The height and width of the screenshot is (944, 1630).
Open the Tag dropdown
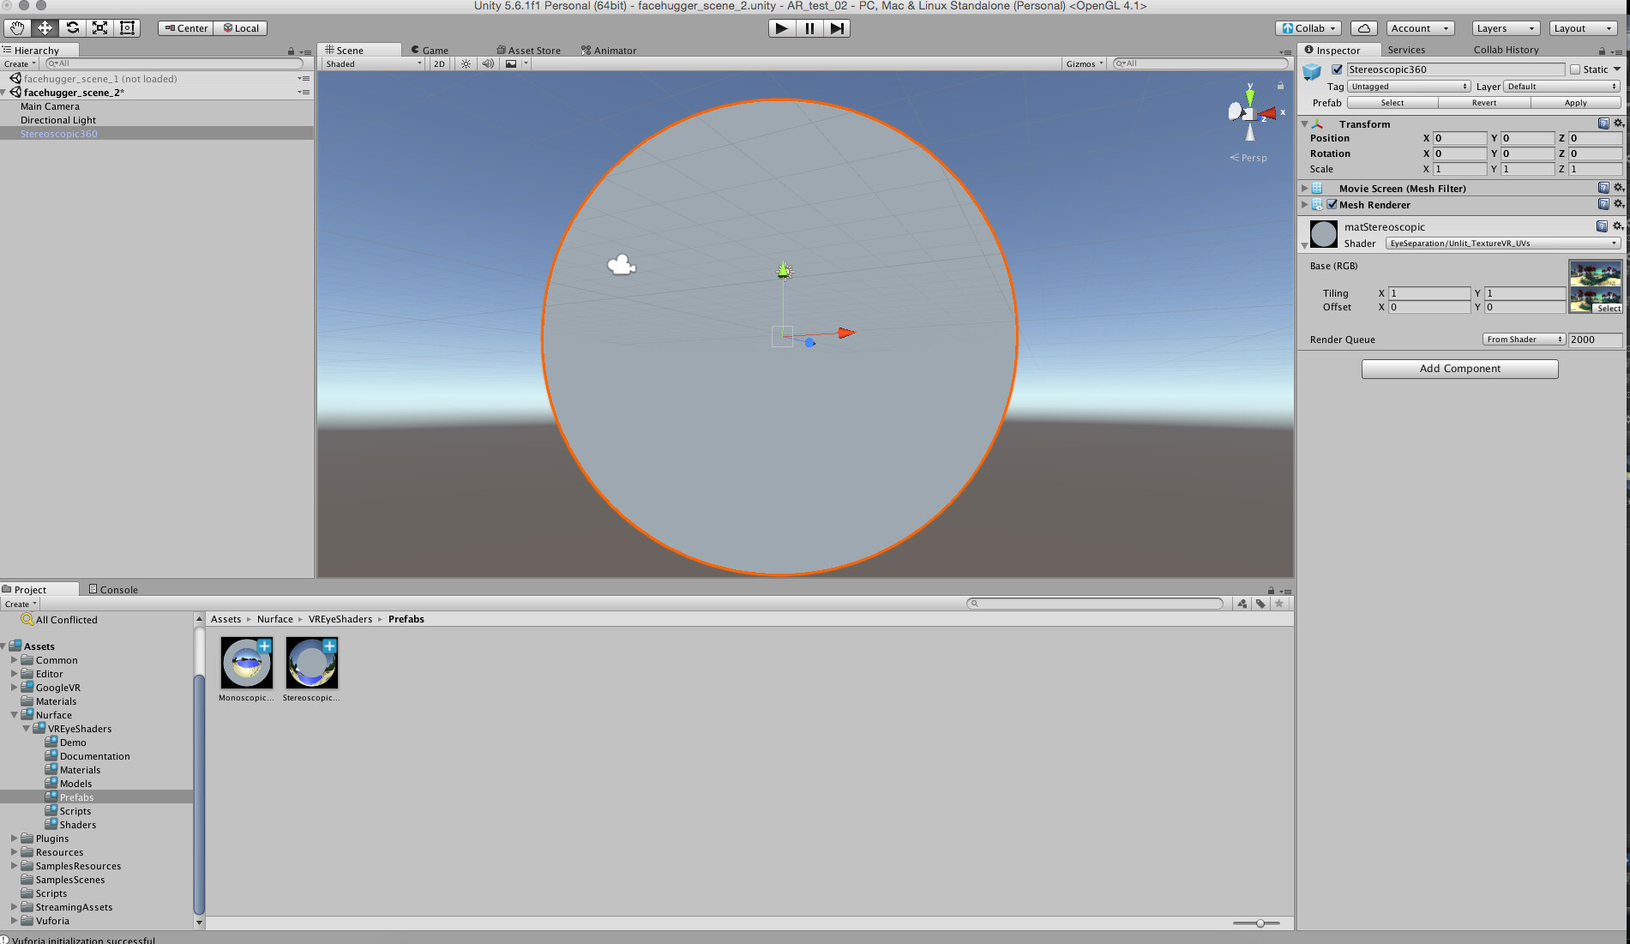tap(1409, 87)
